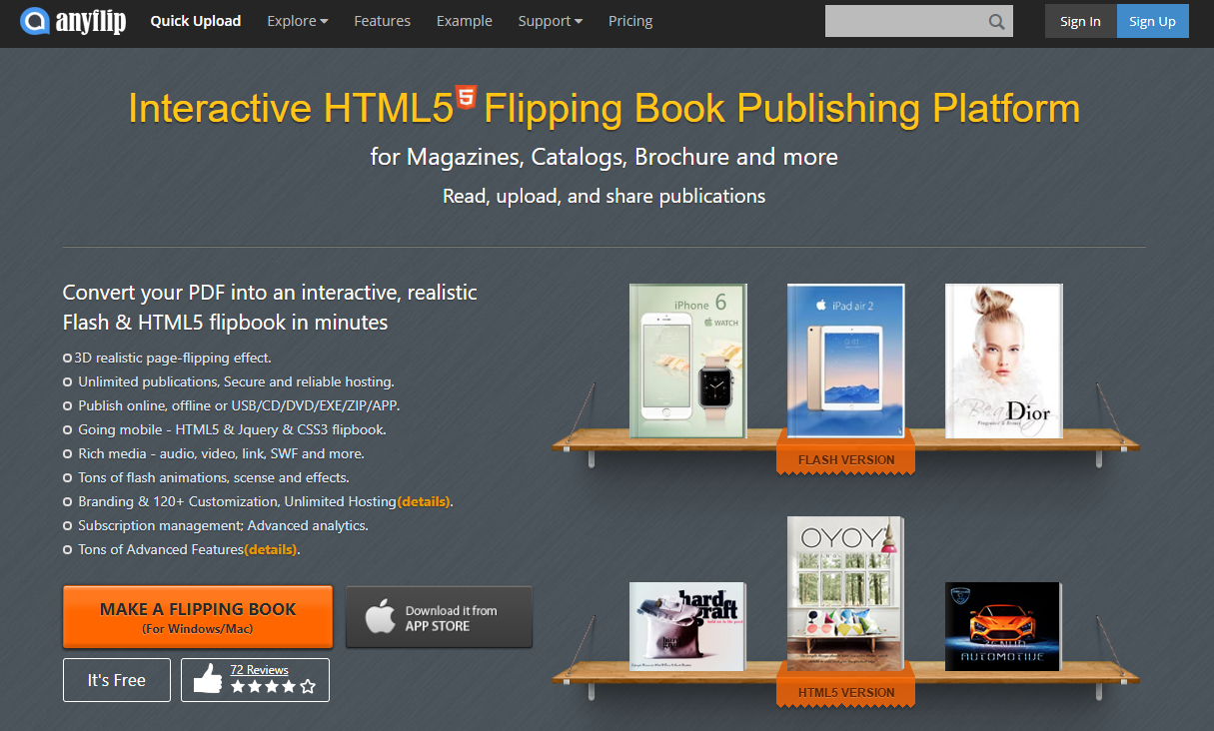Screen dimensions: 1214x731
Task: Click 'Read, upload, and share publications' text
Action: point(605,196)
